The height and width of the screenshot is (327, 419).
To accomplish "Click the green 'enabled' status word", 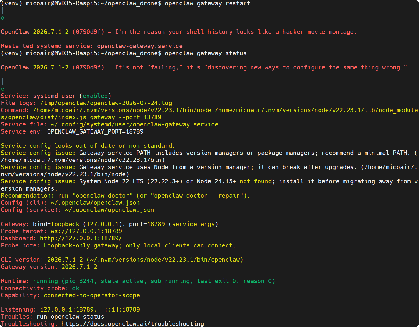I will (x=95, y=96).
